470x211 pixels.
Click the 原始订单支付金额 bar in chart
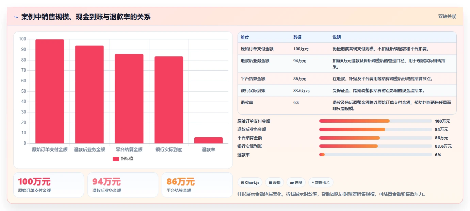(x=50, y=91)
